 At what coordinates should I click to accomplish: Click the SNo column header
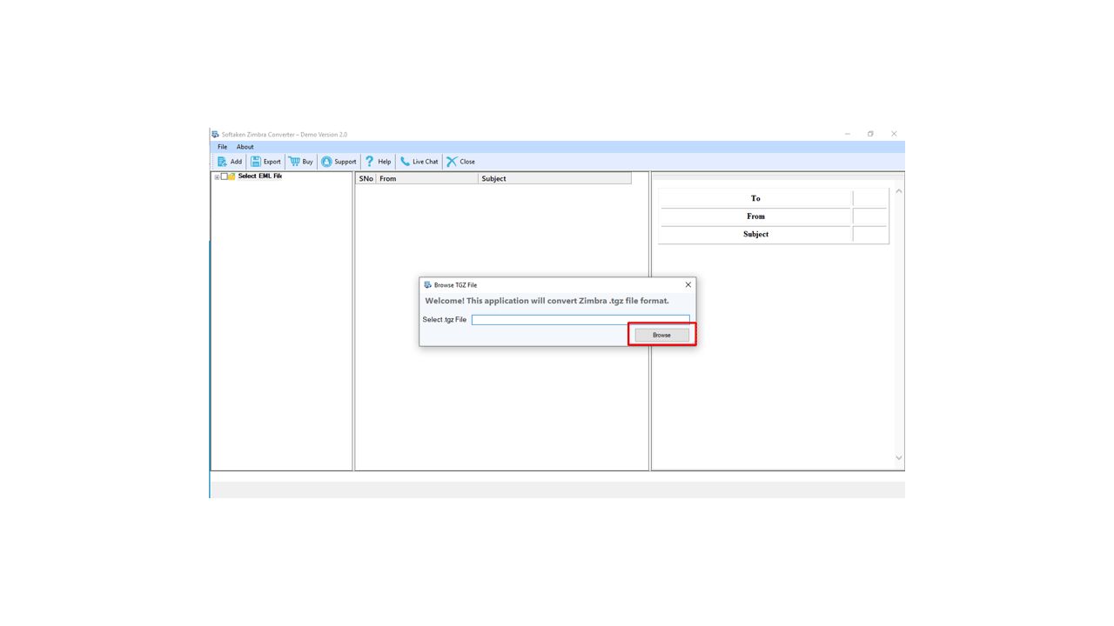coord(366,179)
